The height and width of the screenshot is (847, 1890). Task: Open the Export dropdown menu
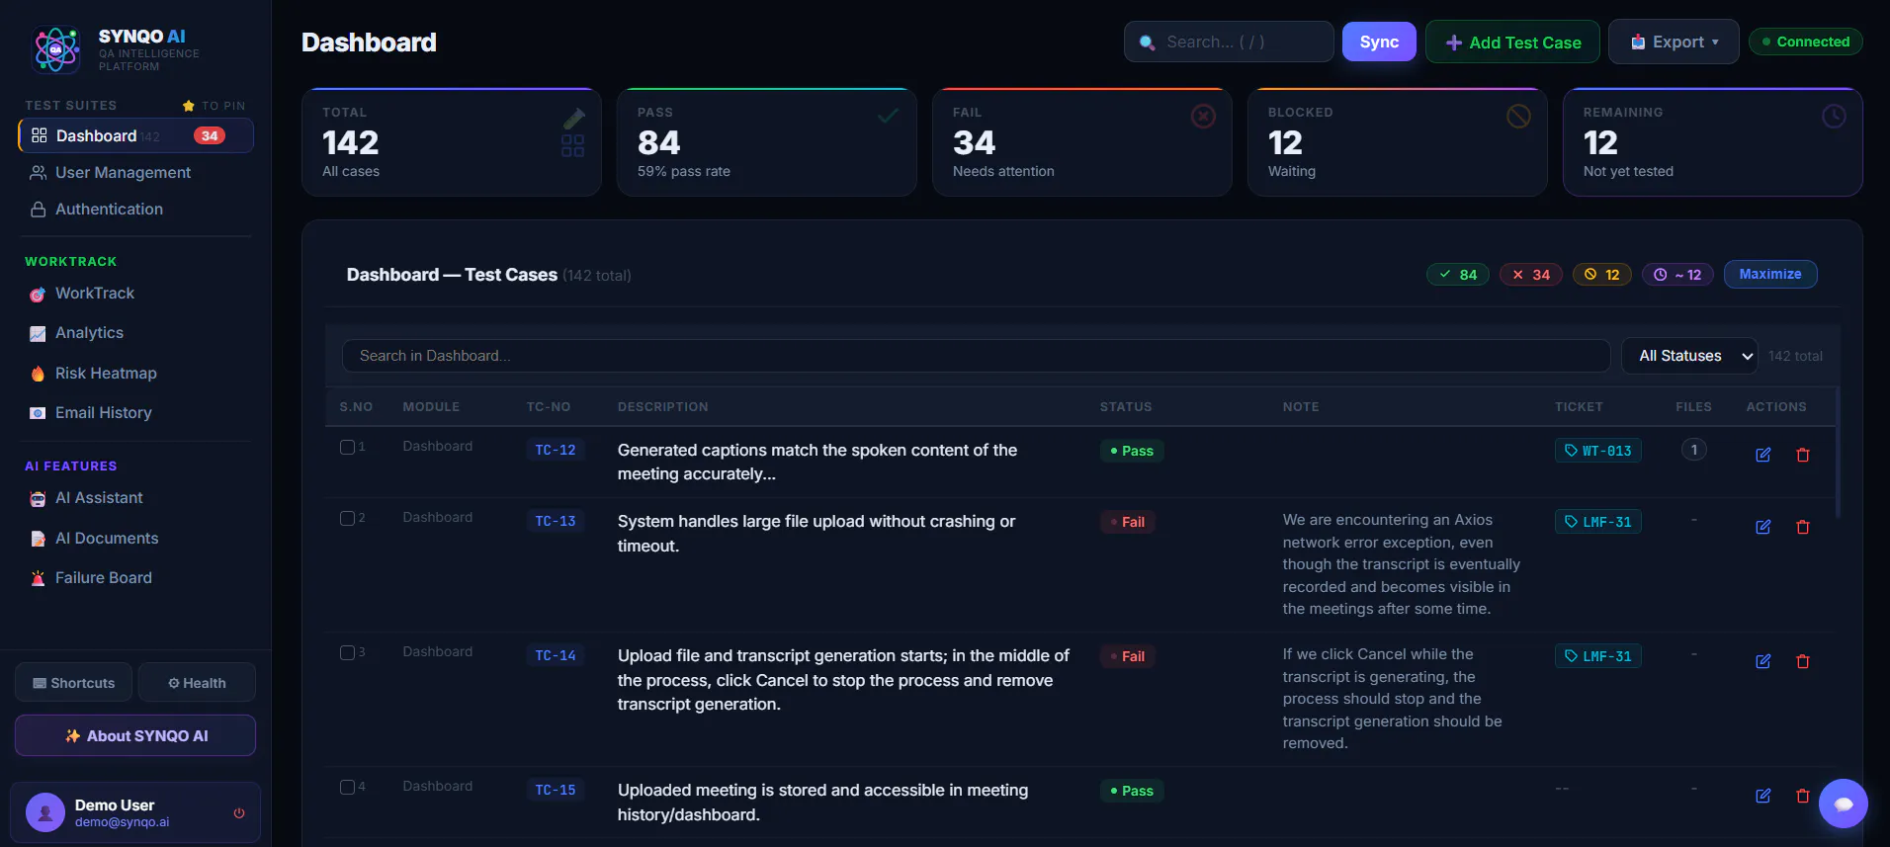1674,42
